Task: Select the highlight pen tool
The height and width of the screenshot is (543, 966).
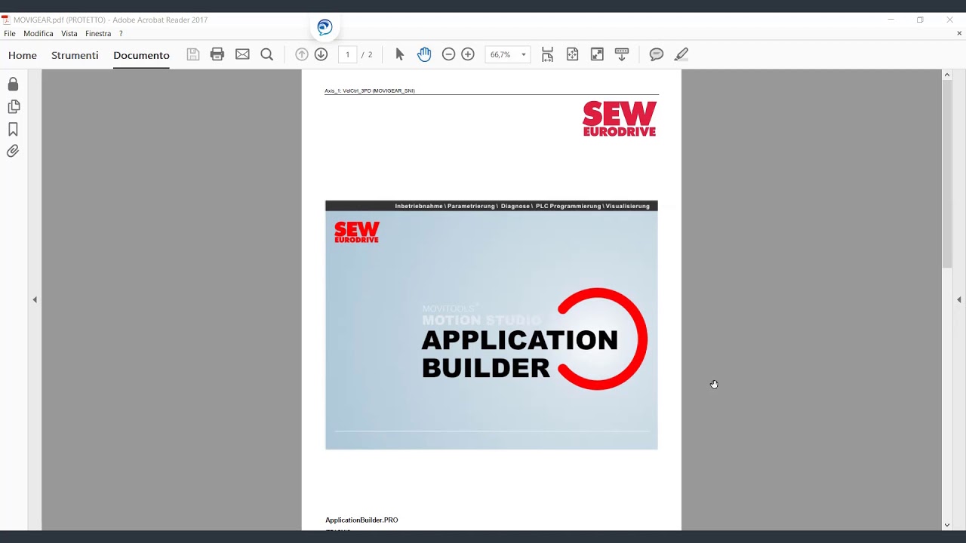Action: click(x=681, y=54)
